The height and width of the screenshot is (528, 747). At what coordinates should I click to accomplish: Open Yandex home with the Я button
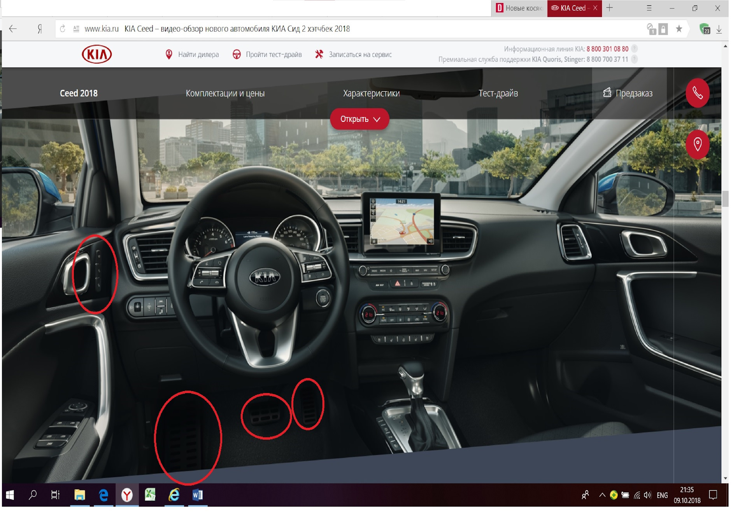(x=40, y=29)
